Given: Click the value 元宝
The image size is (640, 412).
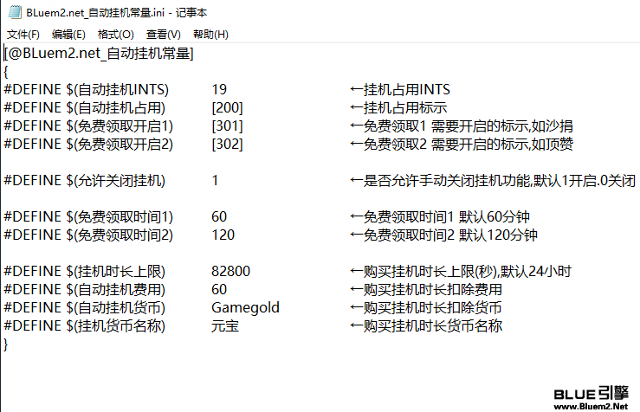Looking at the screenshot, I should (225, 326).
